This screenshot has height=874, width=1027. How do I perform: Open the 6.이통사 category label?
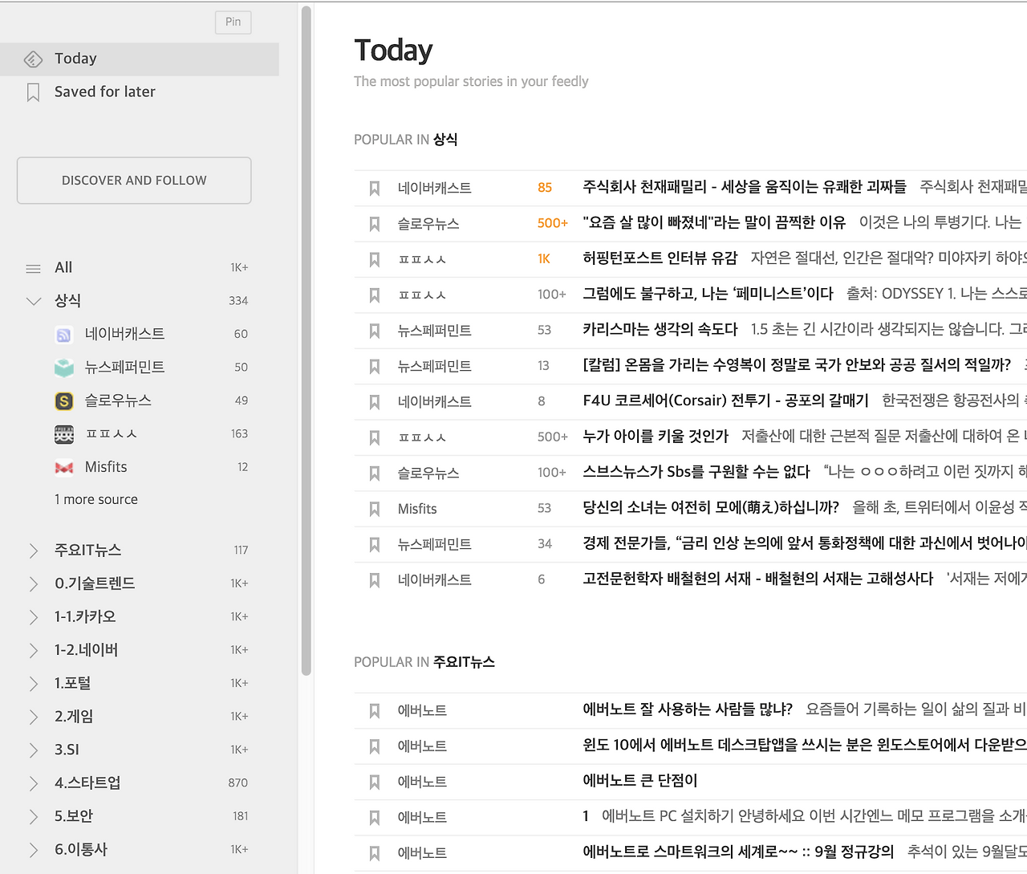coord(81,849)
